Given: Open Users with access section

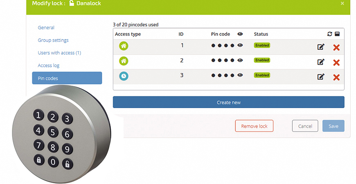Looking at the screenshot, I should point(59,53).
